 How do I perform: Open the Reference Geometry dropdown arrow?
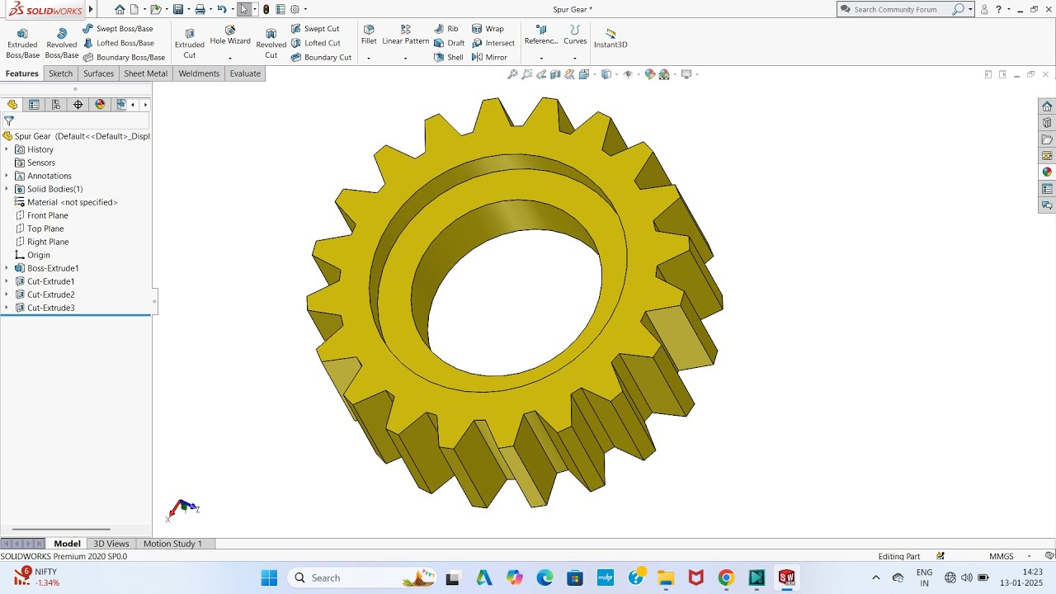click(x=541, y=59)
